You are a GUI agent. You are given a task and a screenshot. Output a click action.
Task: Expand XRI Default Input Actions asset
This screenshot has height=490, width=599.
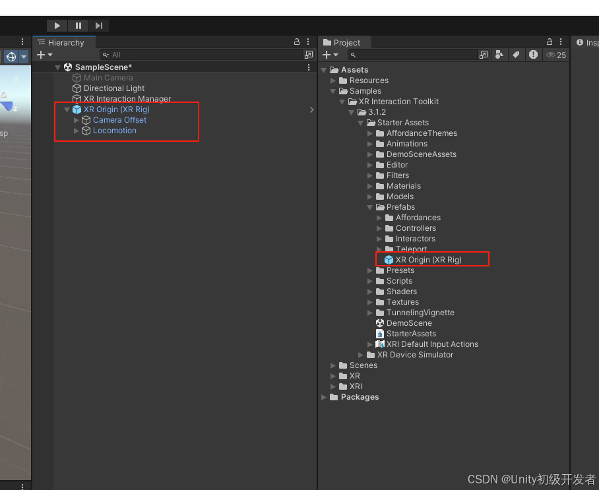point(370,344)
